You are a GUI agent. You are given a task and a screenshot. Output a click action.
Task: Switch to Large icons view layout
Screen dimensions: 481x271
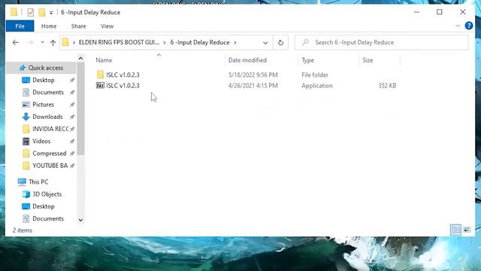tap(467, 230)
